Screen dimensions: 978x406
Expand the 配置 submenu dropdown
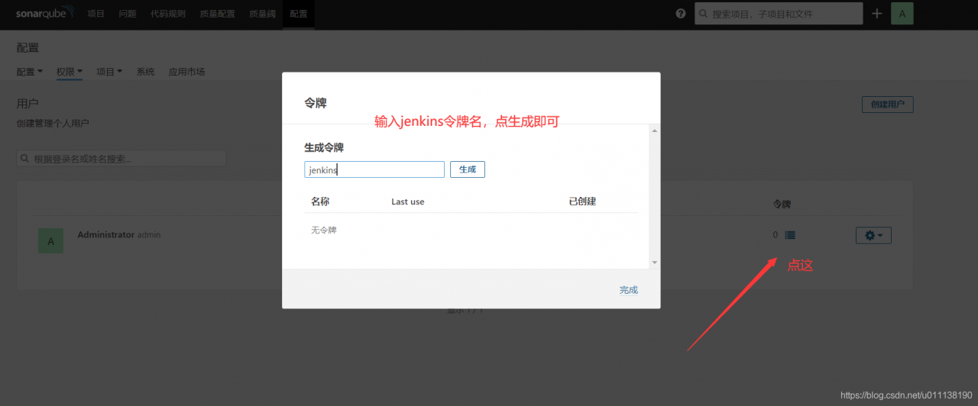(30, 72)
